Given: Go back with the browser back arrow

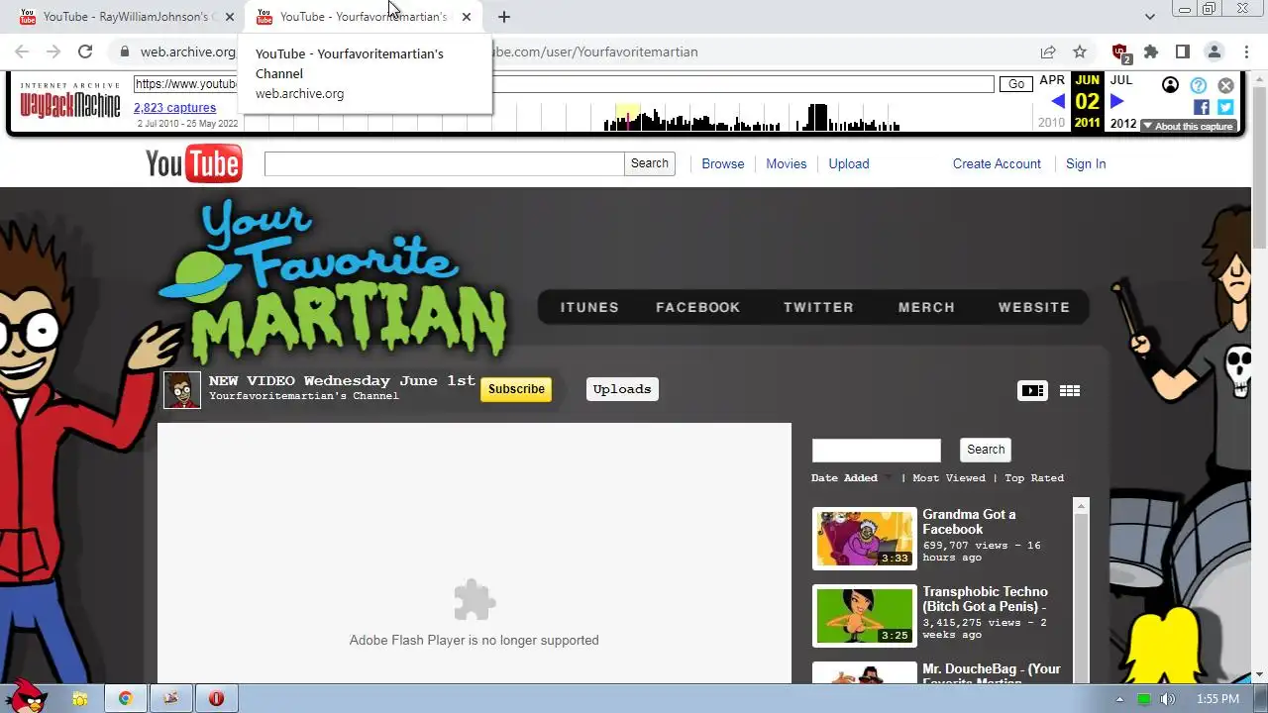Looking at the screenshot, I should (22, 51).
